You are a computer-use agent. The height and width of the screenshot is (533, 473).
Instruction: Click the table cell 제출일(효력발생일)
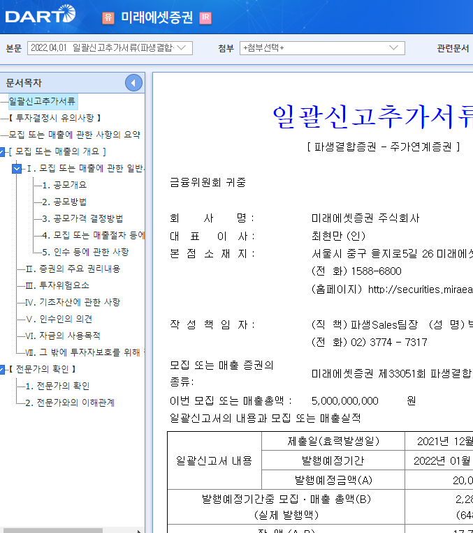333,441
